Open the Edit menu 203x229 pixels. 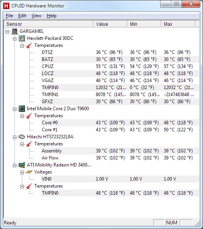[22, 16]
